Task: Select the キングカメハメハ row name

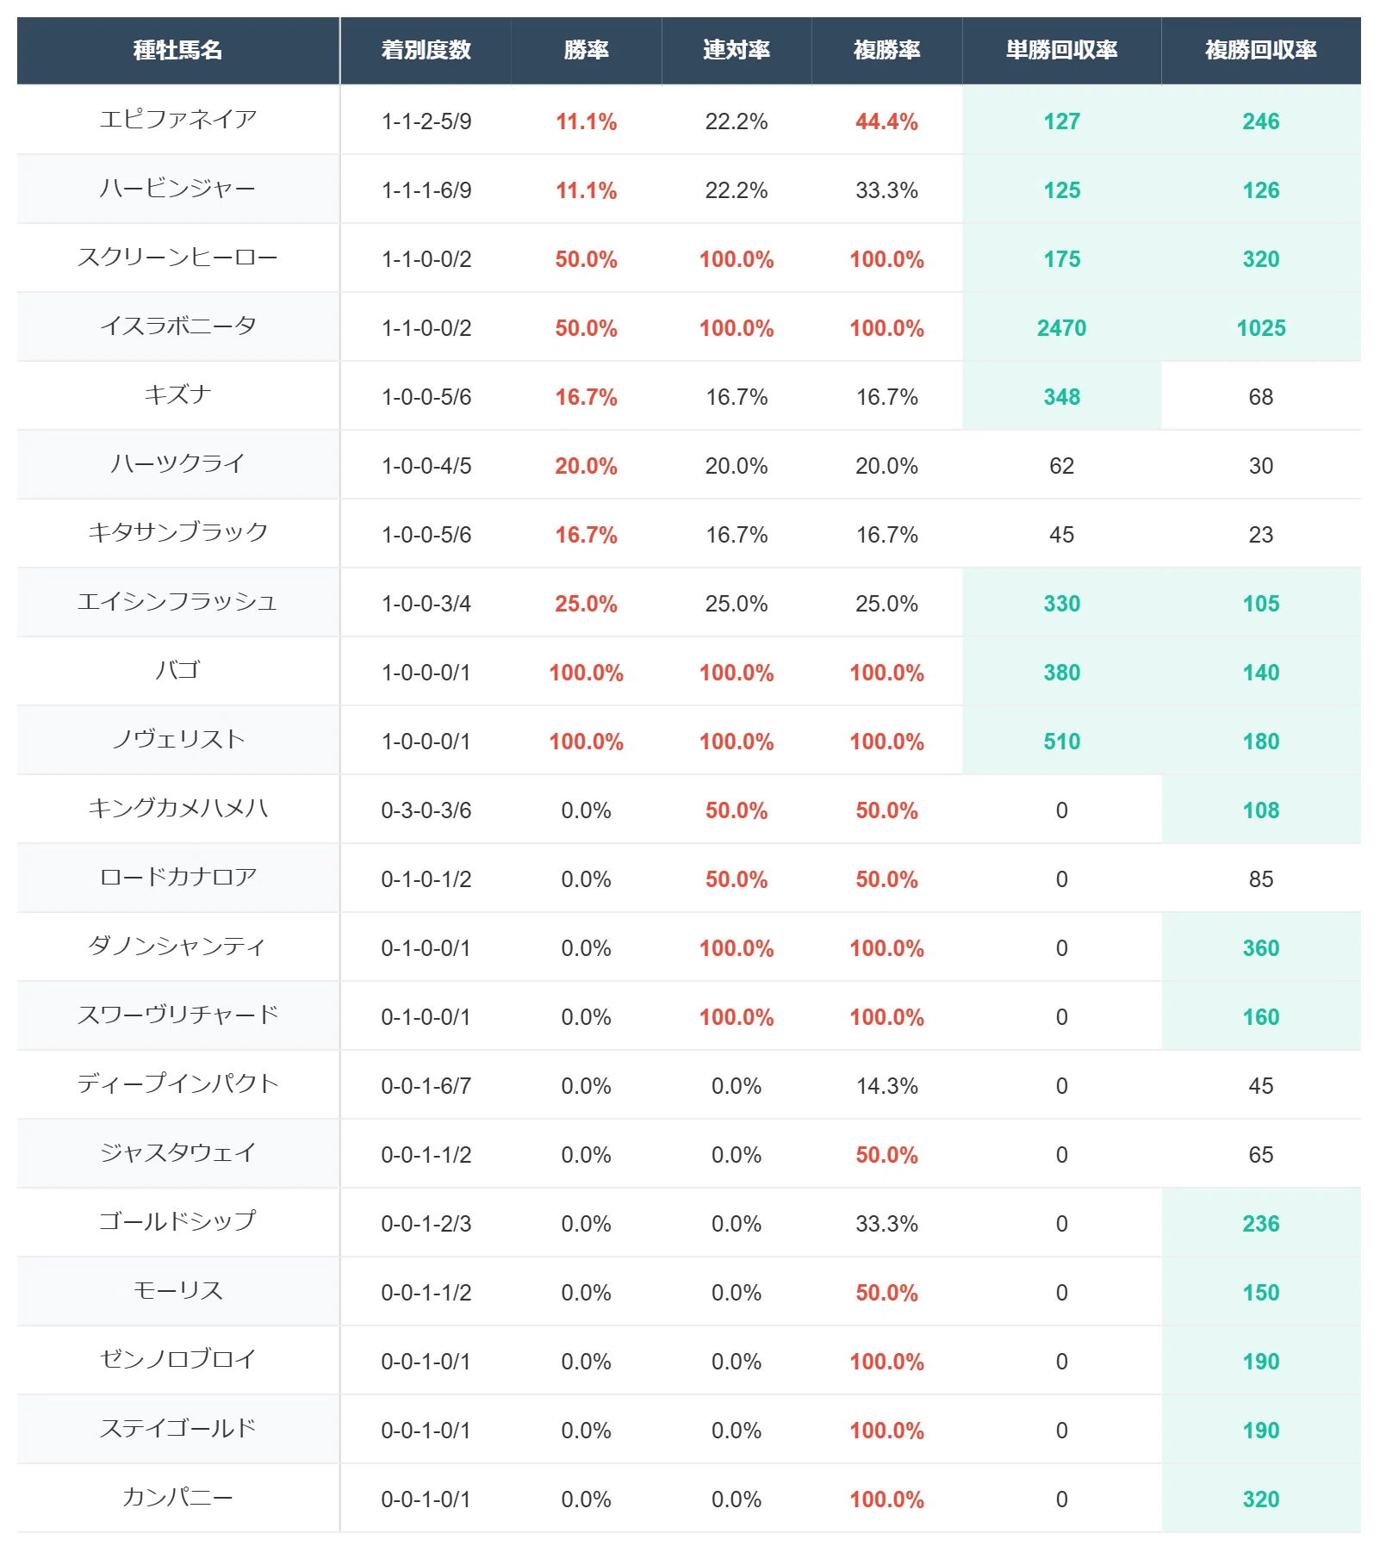Action: pos(177,808)
